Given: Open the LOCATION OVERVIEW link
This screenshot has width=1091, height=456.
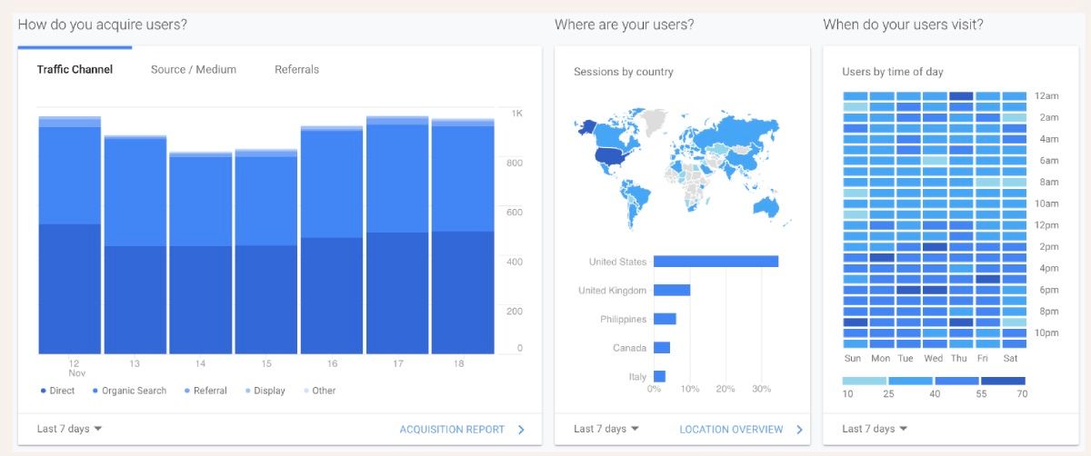Looking at the screenshot, I should [x=731, y=430].
